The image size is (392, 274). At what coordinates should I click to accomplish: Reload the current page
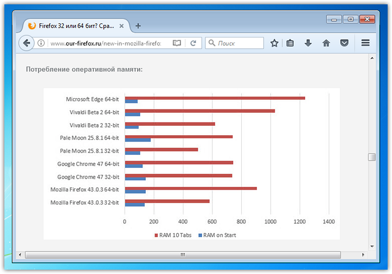[193, 43]
